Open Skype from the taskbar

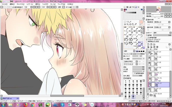coord(62,105)
